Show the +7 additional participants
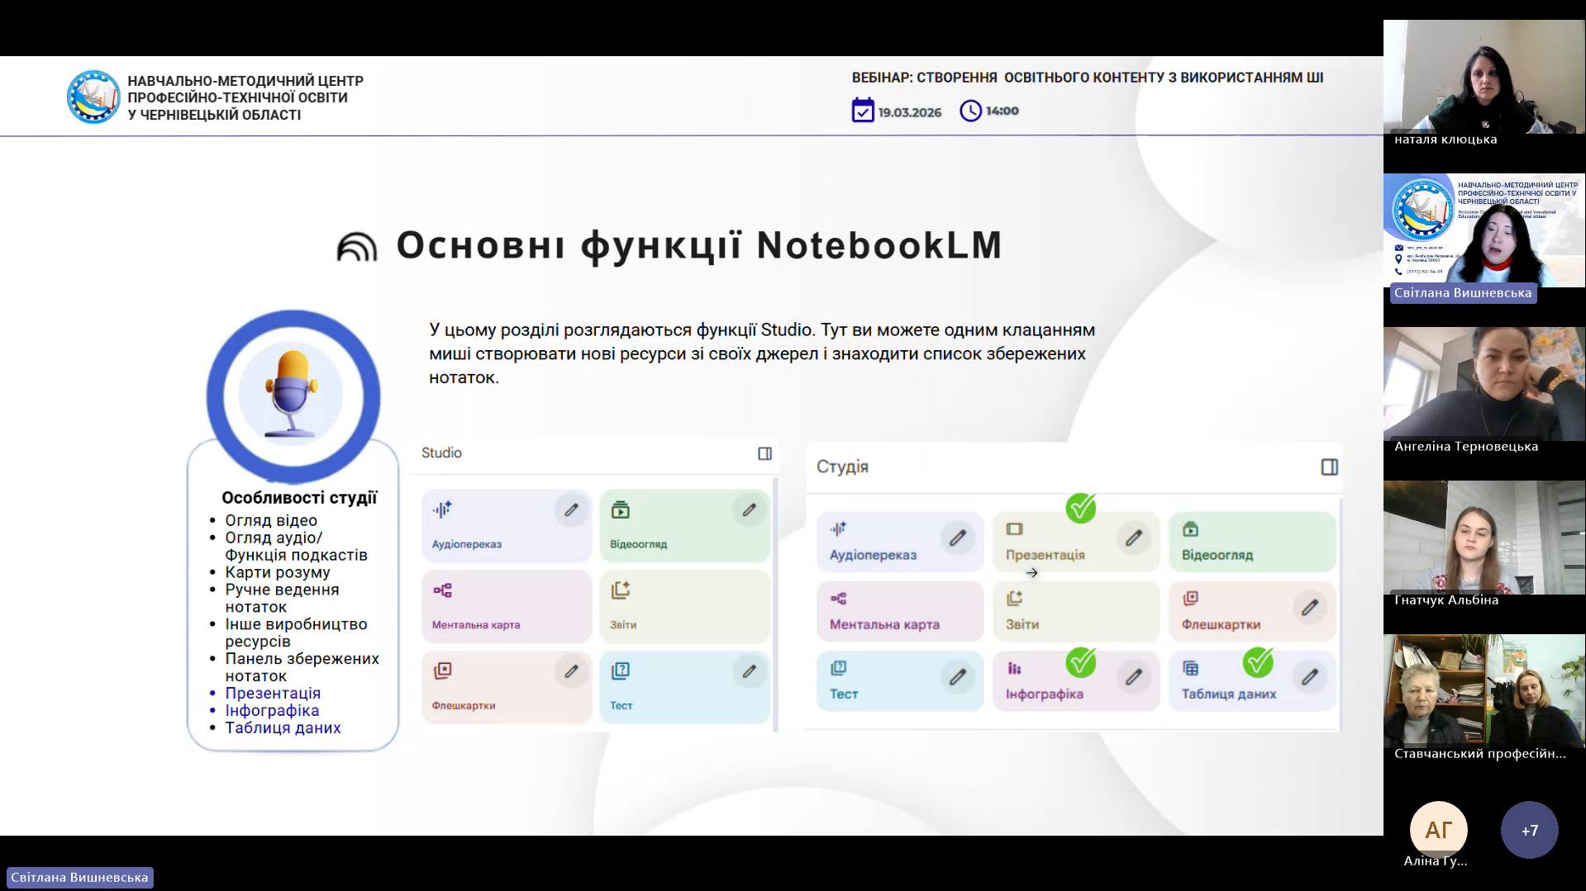 pos(1529,830)
